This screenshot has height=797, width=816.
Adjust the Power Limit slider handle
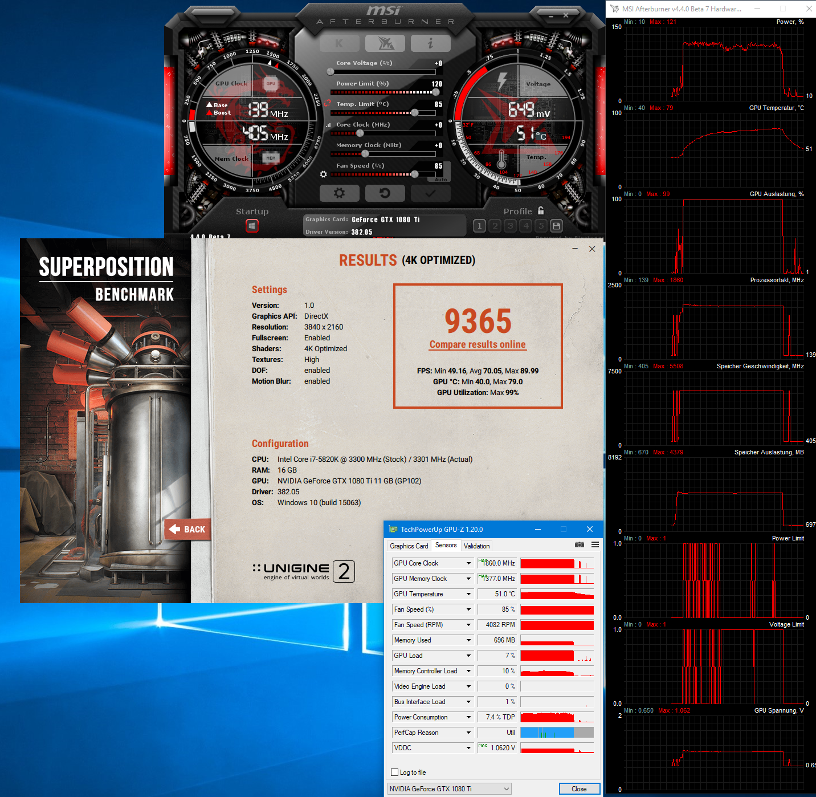[x=436, y=92]
